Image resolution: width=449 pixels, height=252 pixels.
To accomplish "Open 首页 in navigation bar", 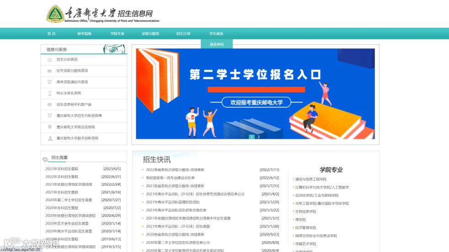I will (52, 33).
